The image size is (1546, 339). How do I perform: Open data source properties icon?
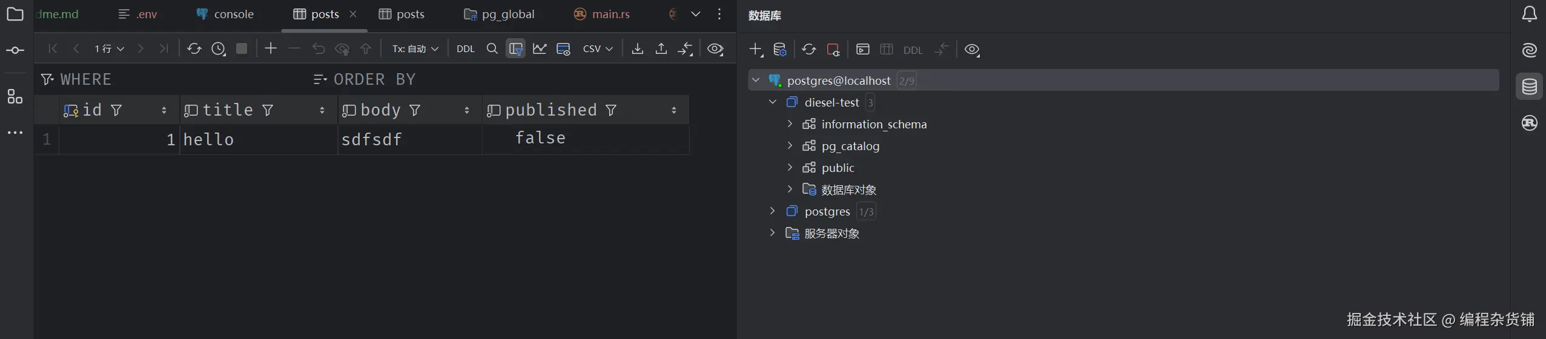780,50
